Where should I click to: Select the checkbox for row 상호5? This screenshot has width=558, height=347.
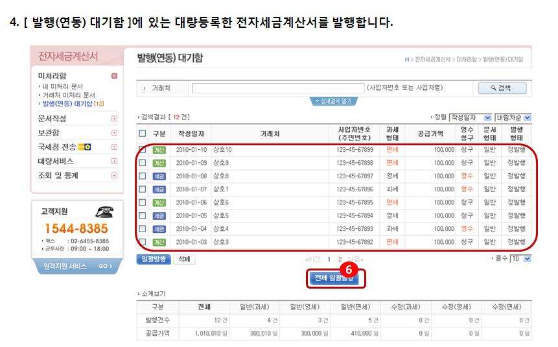point(143,215)
